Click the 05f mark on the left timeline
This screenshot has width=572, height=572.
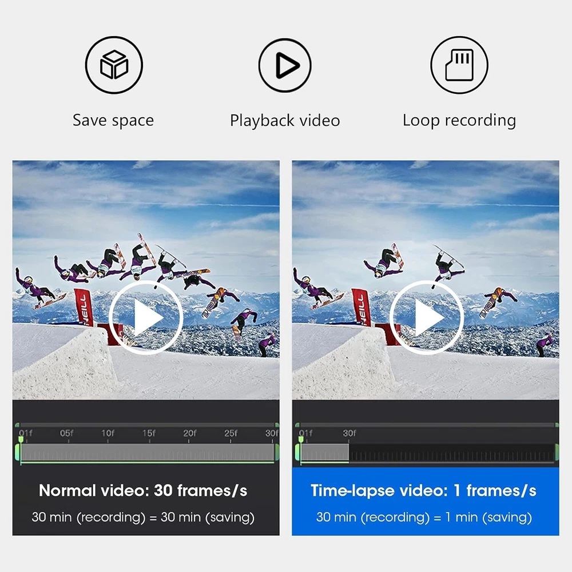click(66, 434)
